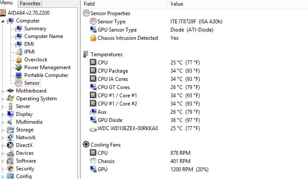308x179 pixels.
Task: Select the Computer Name entry
Action: coord(44,36)
